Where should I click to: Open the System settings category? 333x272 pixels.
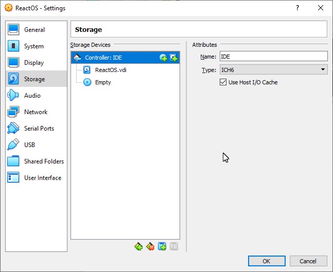tap(36, 46)
